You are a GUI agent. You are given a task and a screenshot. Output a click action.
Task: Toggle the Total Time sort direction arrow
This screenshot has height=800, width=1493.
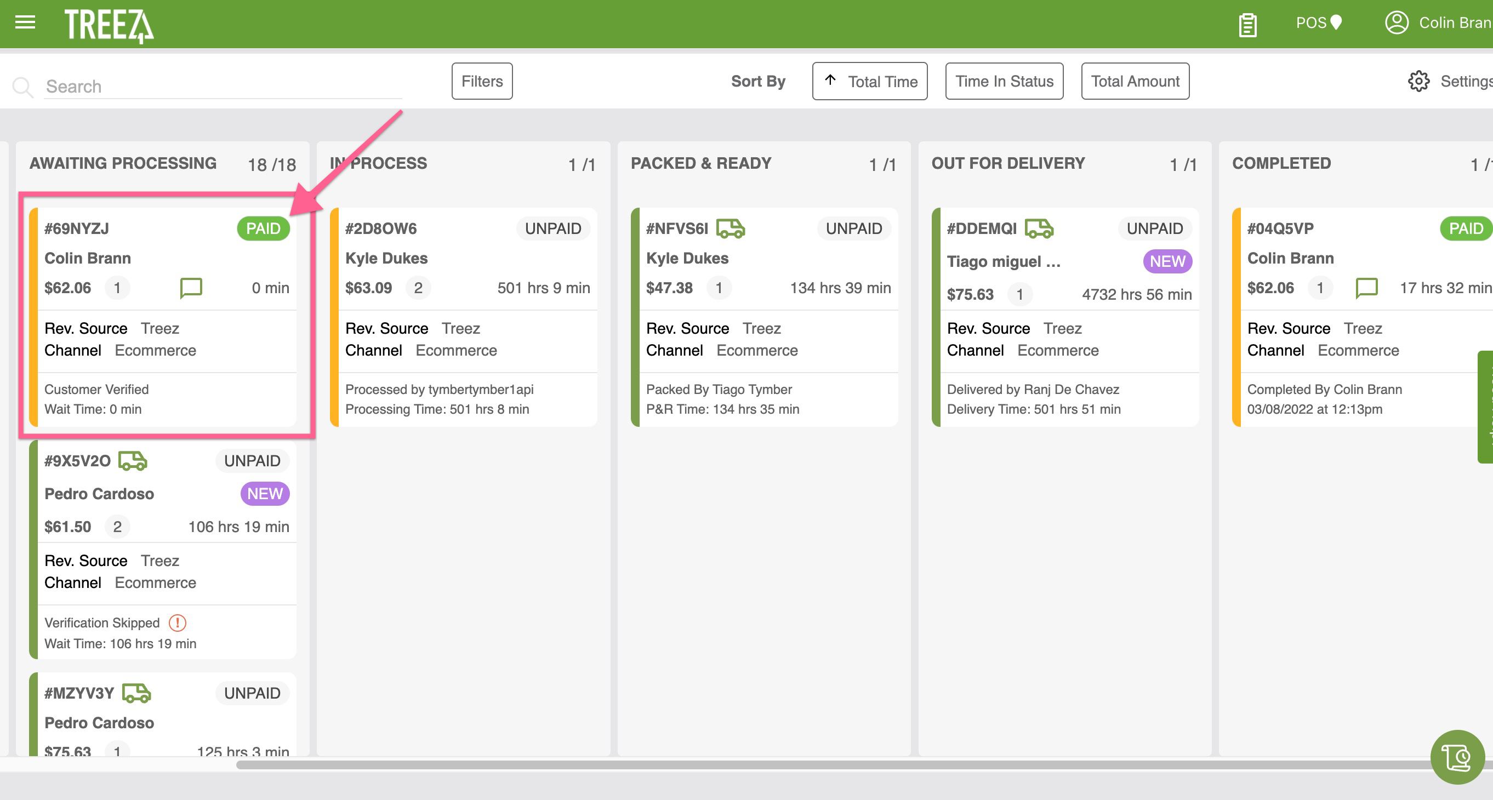coord(831,81)
